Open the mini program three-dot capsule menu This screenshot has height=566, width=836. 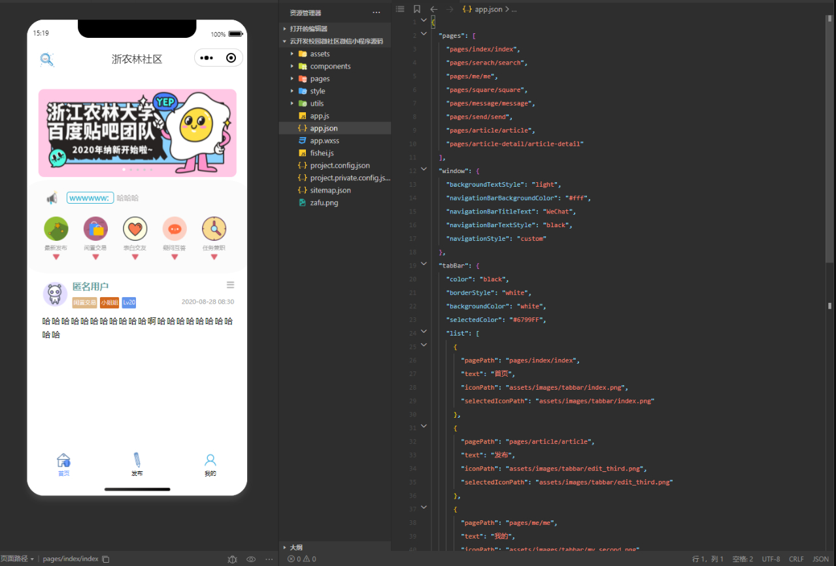pyautogui.click(x=207, y=58)
